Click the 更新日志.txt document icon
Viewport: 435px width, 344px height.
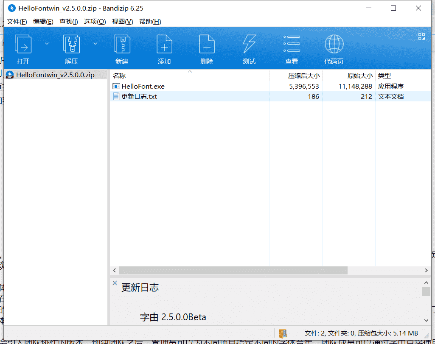116,96
